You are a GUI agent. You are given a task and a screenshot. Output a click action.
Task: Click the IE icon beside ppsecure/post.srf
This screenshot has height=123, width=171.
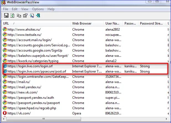pos(5,71)
